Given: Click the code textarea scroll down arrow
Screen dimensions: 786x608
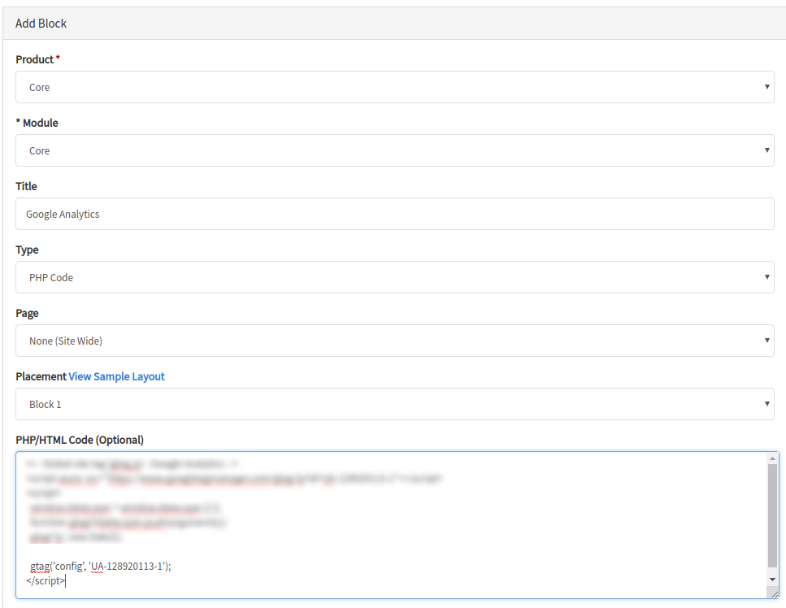Looking at the screenshot, I should (x=772, y=580).
